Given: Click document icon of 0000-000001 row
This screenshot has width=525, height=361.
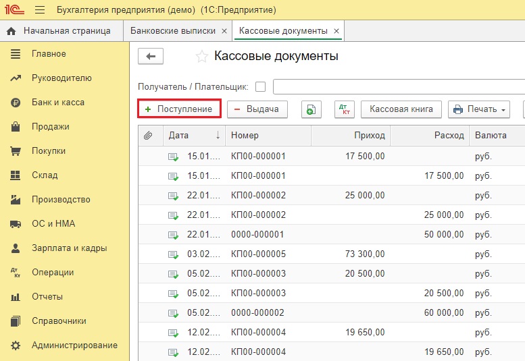Looking at the screenshot, I should click(173, 235).
